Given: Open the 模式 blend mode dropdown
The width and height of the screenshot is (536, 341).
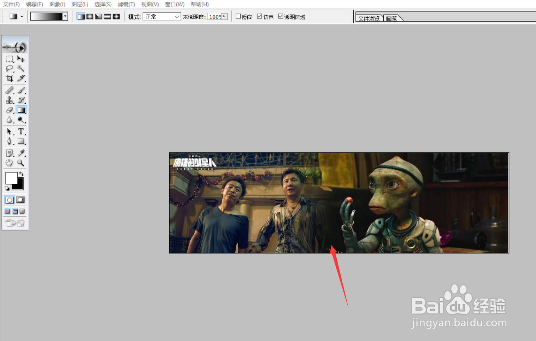Looking at the screenshot, I should 162,17.
